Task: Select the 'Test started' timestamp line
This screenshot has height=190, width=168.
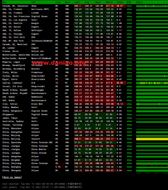Action: tap(42, 184)
